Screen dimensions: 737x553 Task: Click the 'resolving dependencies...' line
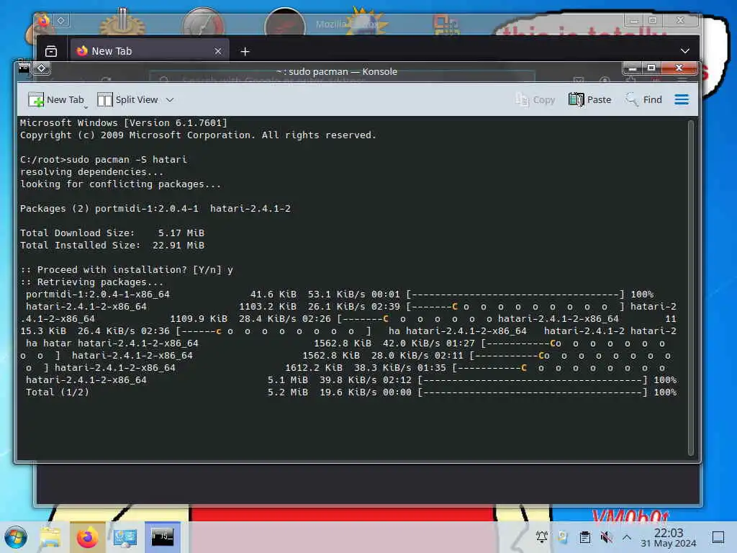tap(91, 171)
